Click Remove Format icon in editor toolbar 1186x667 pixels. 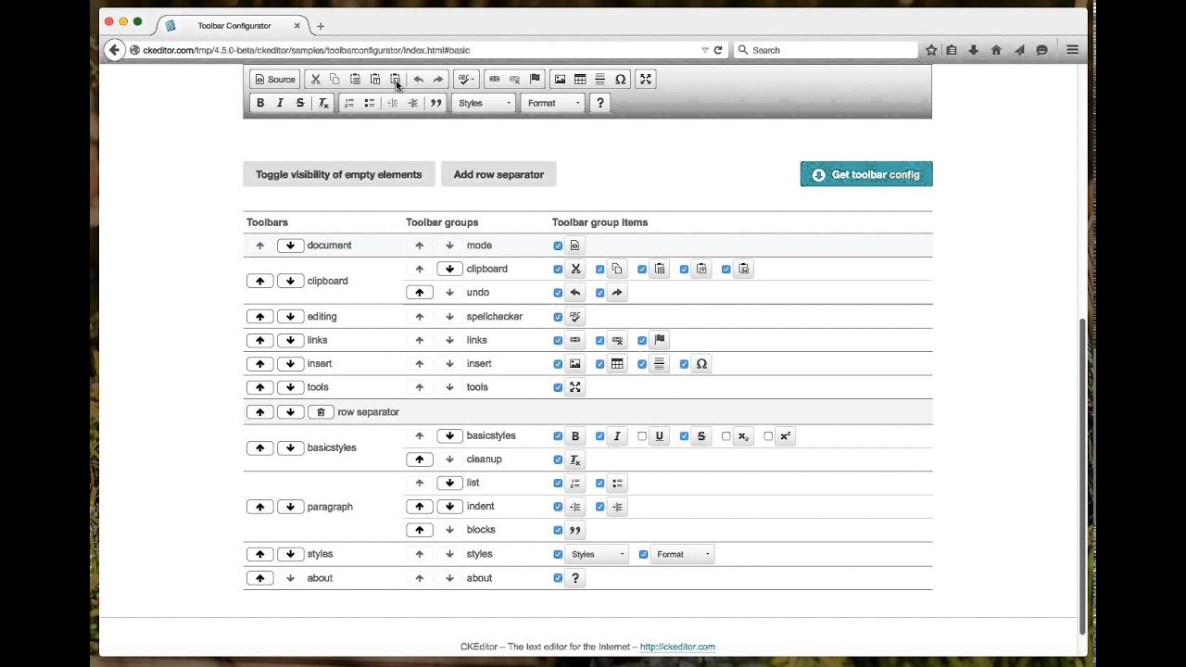323,103
